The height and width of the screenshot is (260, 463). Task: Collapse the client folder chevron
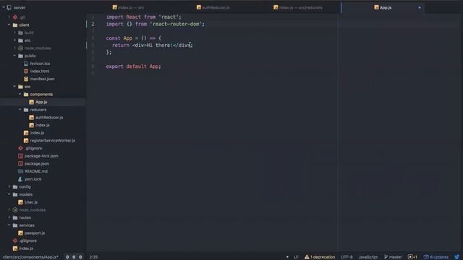click(x=9, y=25)
